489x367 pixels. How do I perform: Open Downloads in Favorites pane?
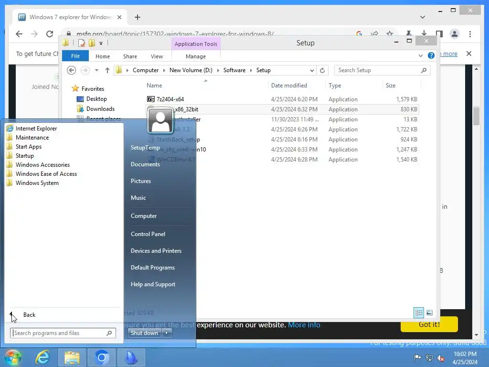(x=100, y=109)
